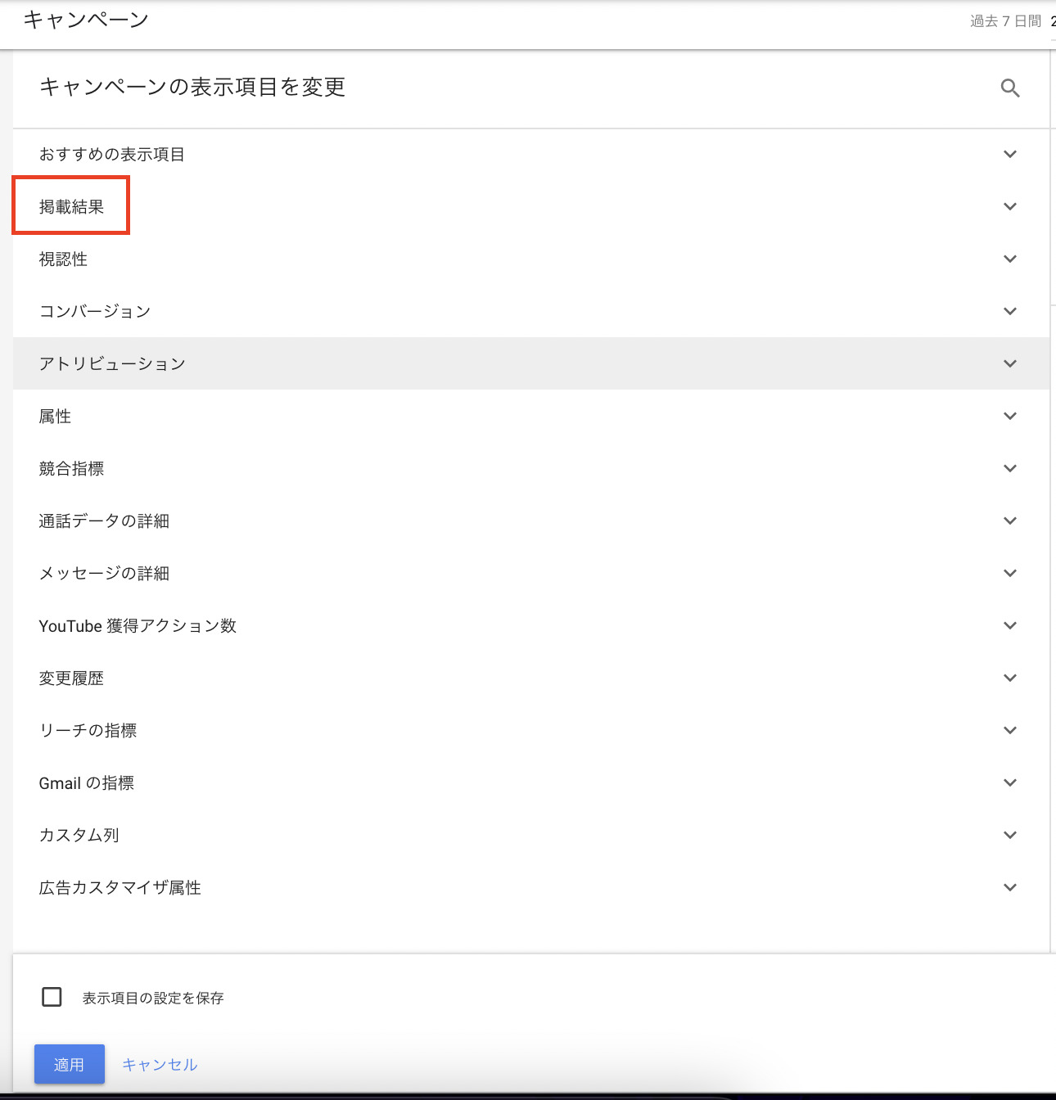This screenshot has height=1100, width=1056.
Task: Click the search magnifier icon
Action: click(x=1010, y=88)
